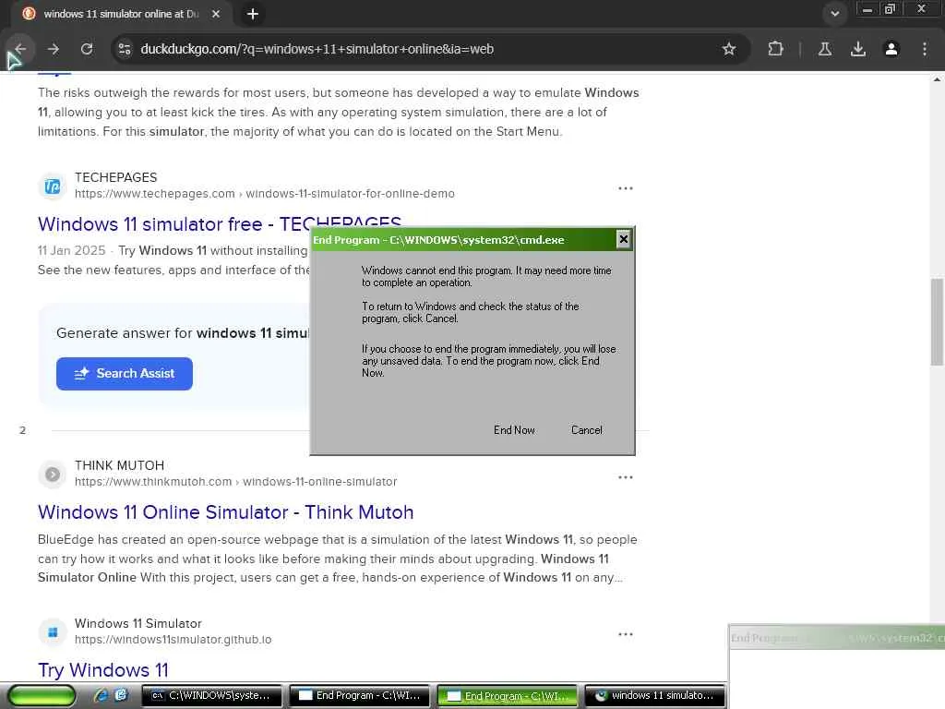Close the windows 11 simulator tab
The height and width of the screenshot is (709, 945).
click(x=216, y=13)
